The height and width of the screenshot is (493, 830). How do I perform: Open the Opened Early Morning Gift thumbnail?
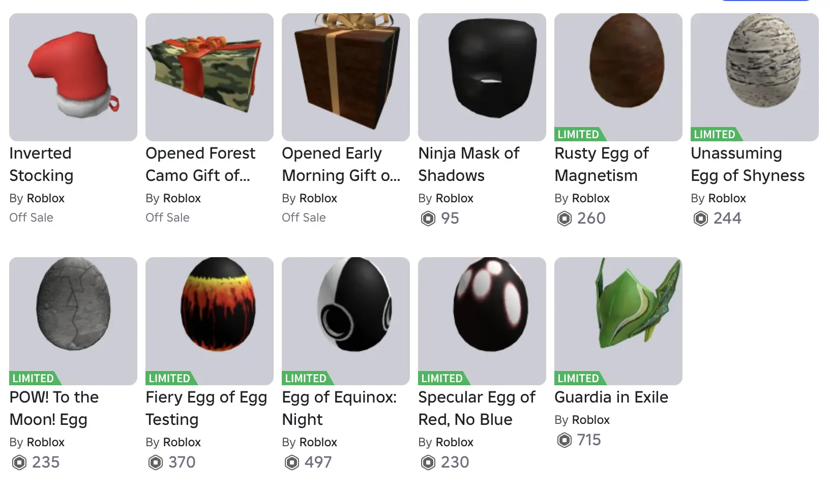coord(346,77)
